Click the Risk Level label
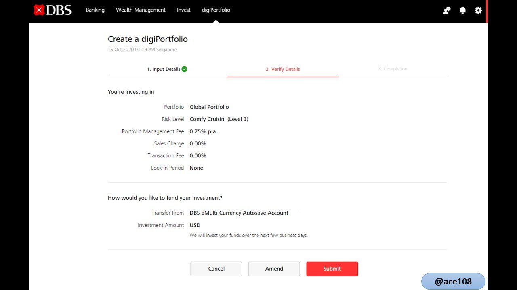This screenshot has width=517, height=290. pos(173,119)
